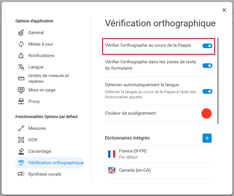Close the options dialog with X
Viewport: 234px width, 196px height.
click(224, 10)
